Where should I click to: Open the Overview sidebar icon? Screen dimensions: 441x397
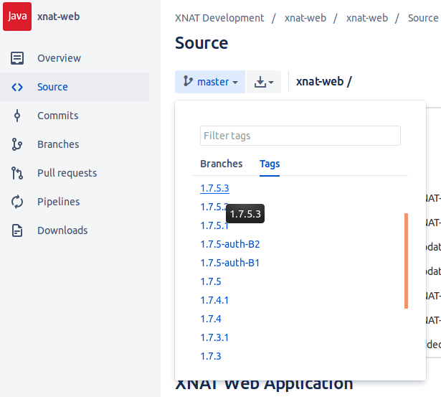click(17, 58)
